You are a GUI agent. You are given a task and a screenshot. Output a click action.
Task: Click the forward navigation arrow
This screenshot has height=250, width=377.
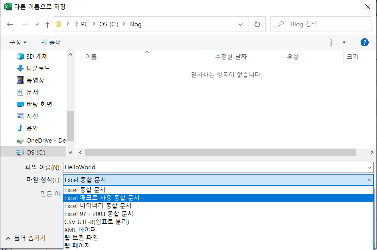[25, 24]
